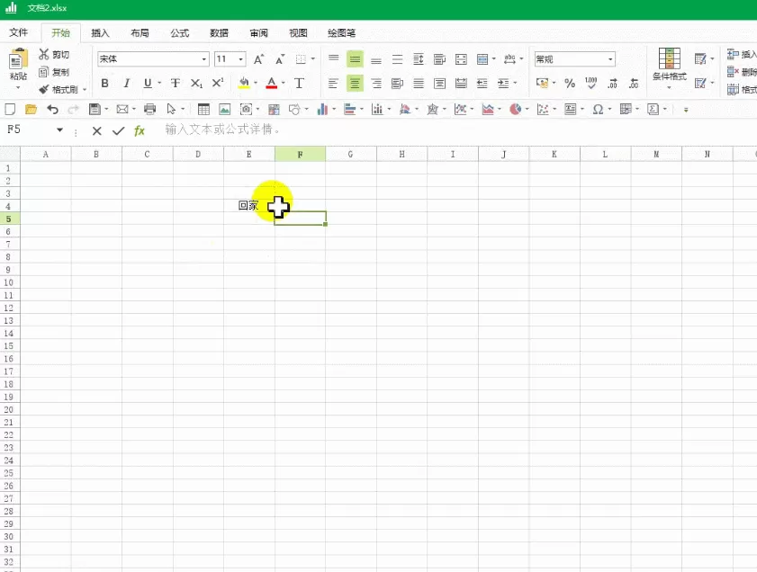Switch to the 插入 tab

[101, 32]
